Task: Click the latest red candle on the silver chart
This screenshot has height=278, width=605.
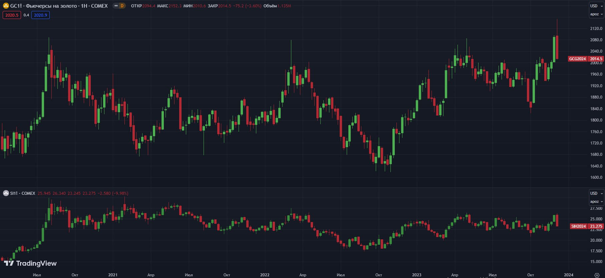Action: pos(557,220)
